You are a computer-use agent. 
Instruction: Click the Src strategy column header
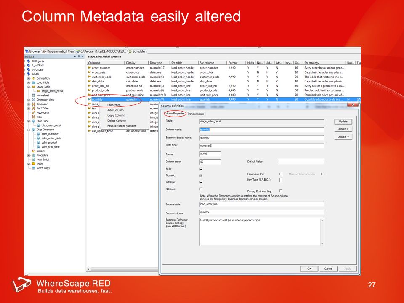click(324, 63)
